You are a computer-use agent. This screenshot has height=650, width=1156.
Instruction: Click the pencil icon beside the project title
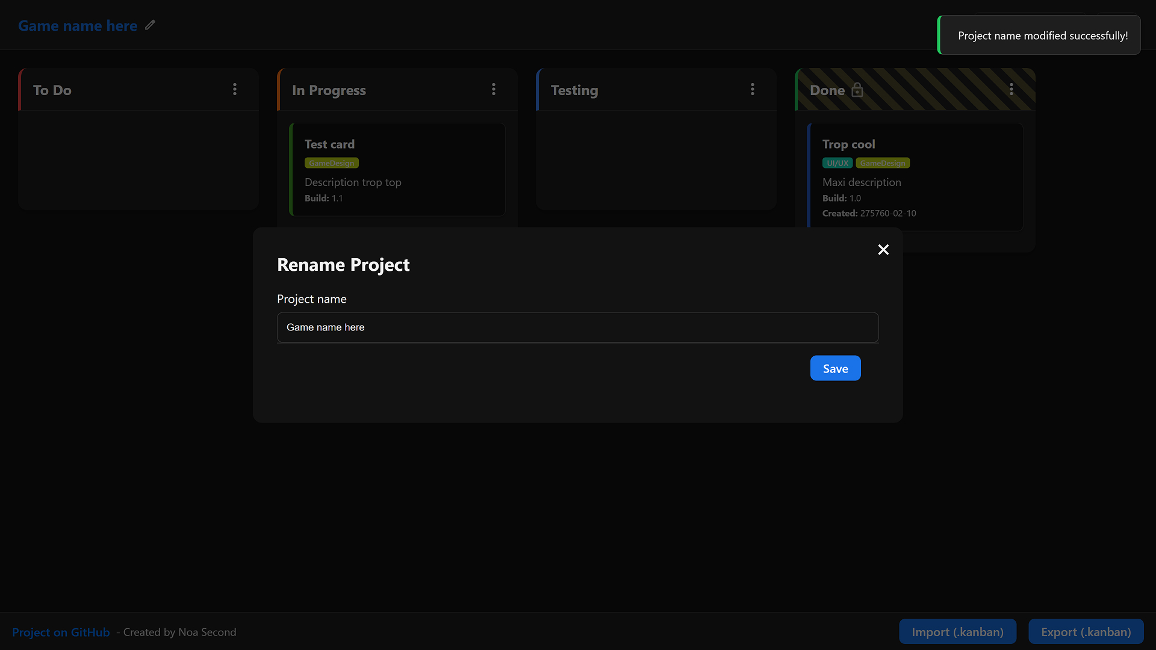click(x=149, y=25)
